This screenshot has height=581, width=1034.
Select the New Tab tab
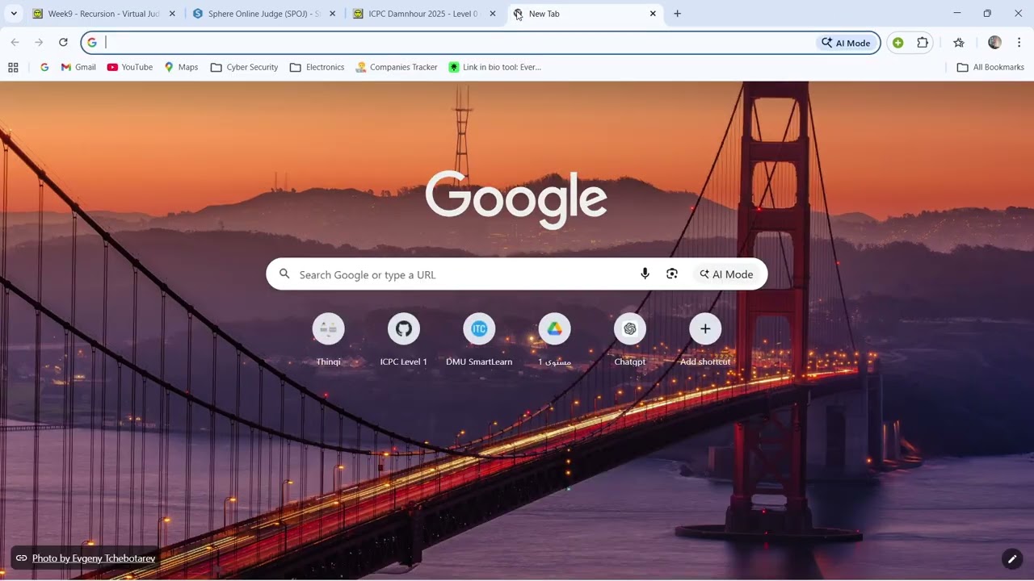585,14
